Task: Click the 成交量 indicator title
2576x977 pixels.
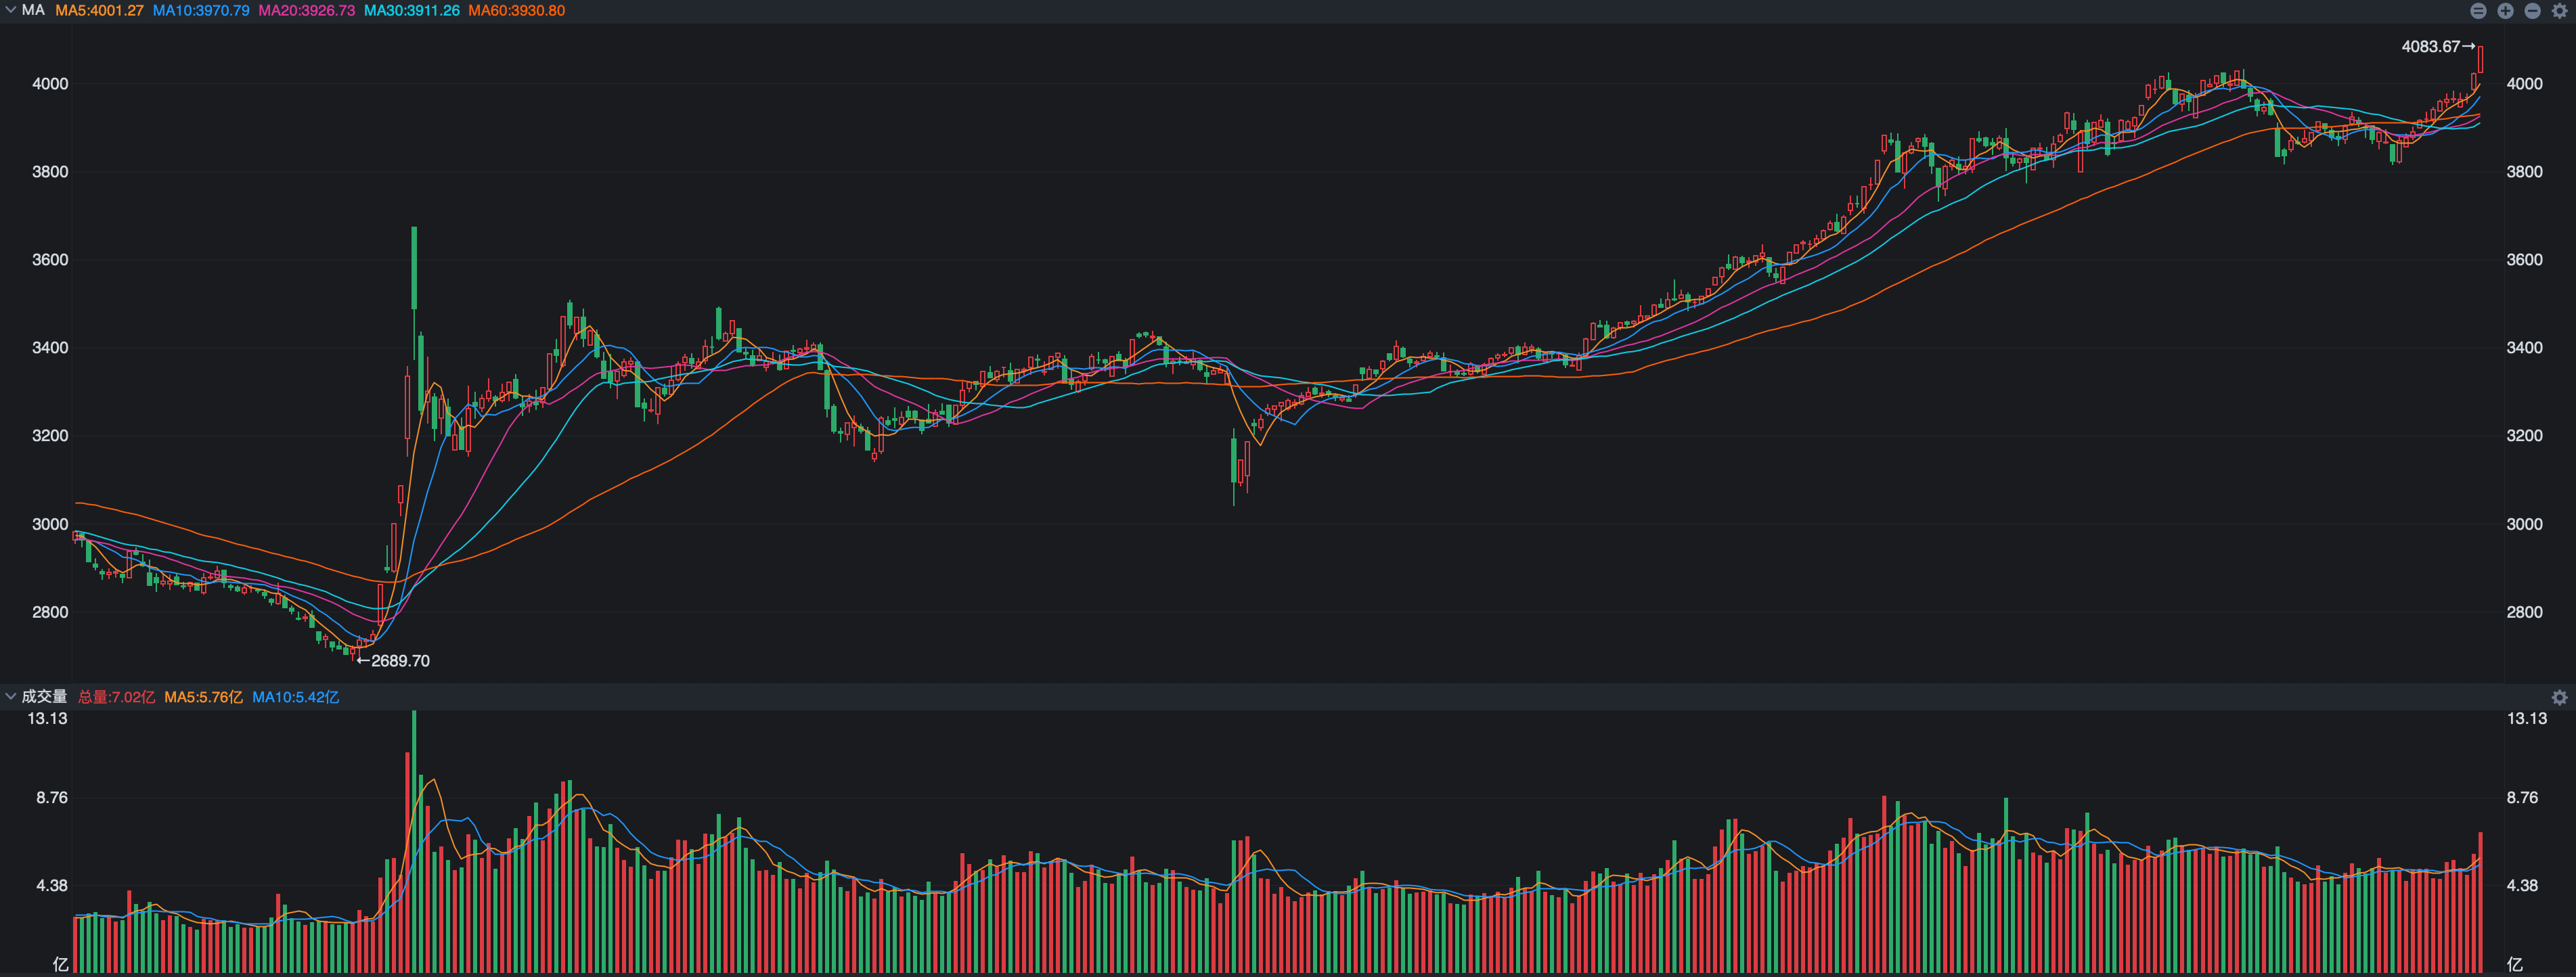Action: (44, 697)
